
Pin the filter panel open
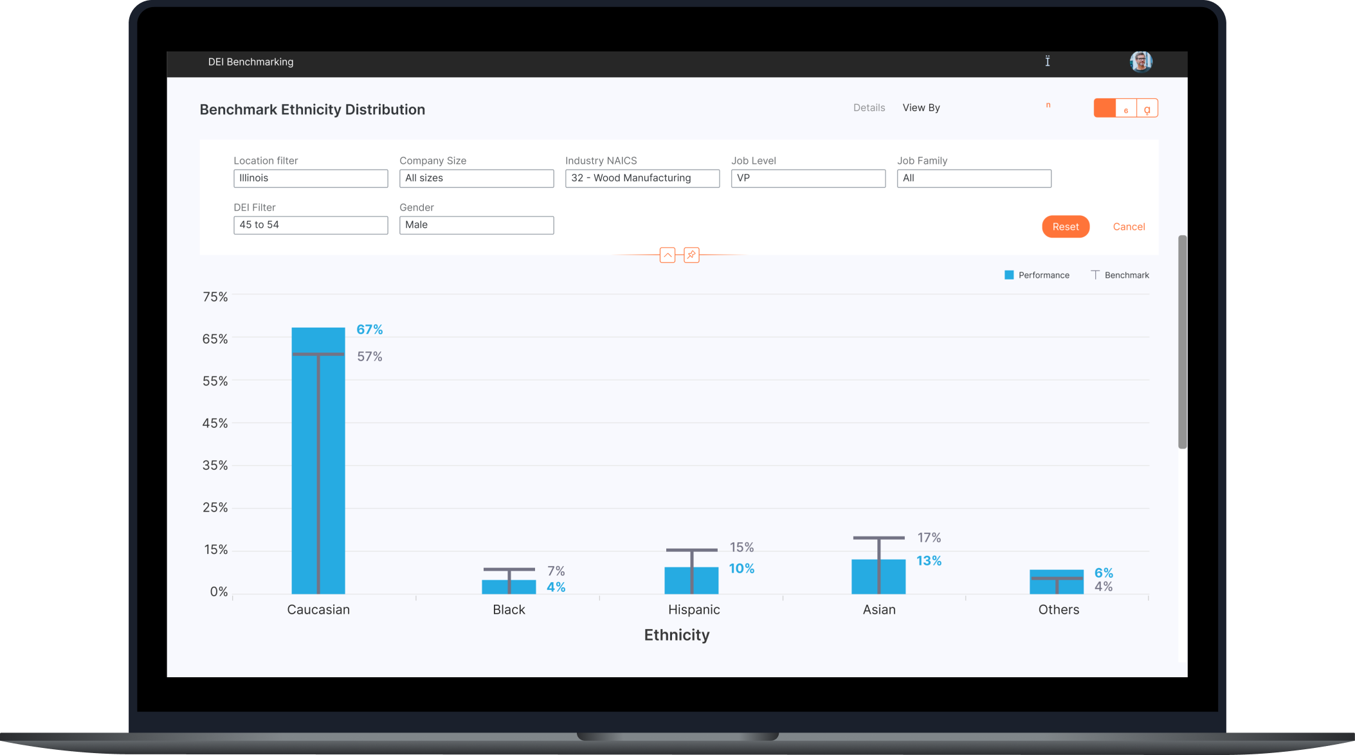coord(691,255)
